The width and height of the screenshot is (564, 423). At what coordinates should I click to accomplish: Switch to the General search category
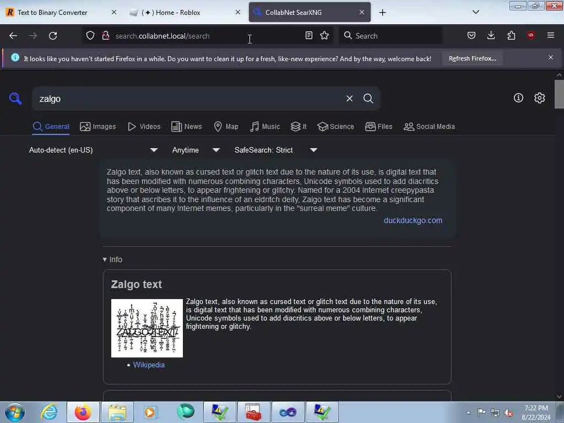[x=51, y=127]
